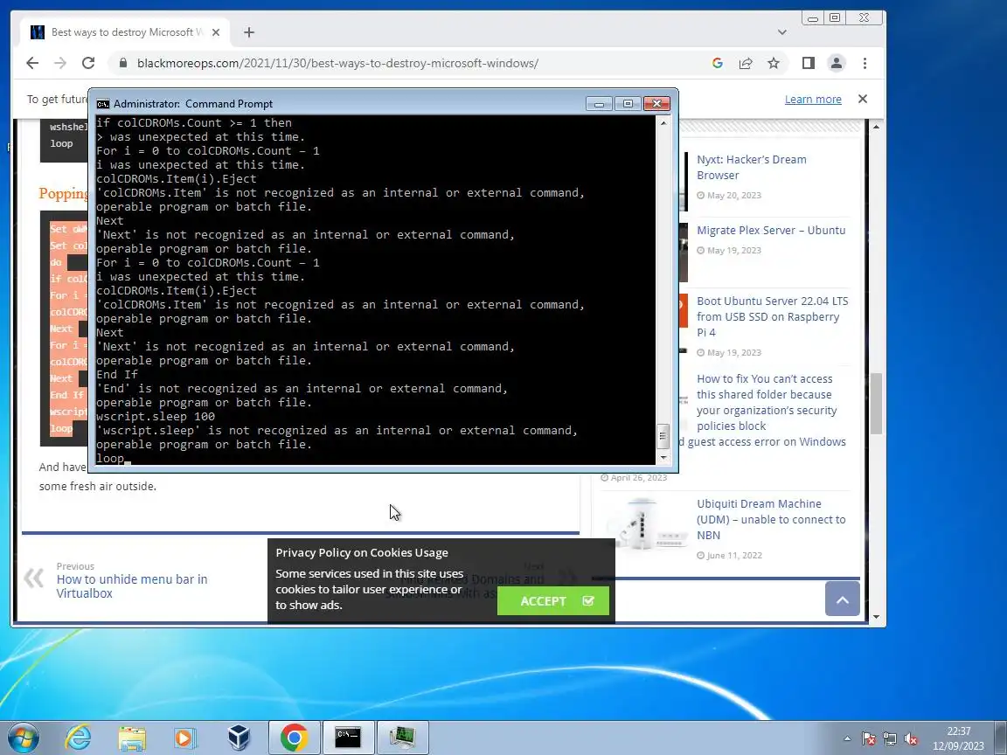Switch to Chrome in the taskbar
The image size is (1007, 755).
(x=294, y=738)
